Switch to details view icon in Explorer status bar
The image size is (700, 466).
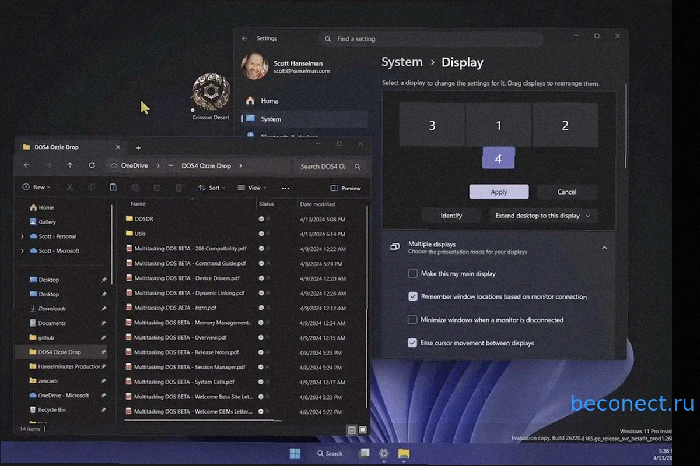(352, 430)
